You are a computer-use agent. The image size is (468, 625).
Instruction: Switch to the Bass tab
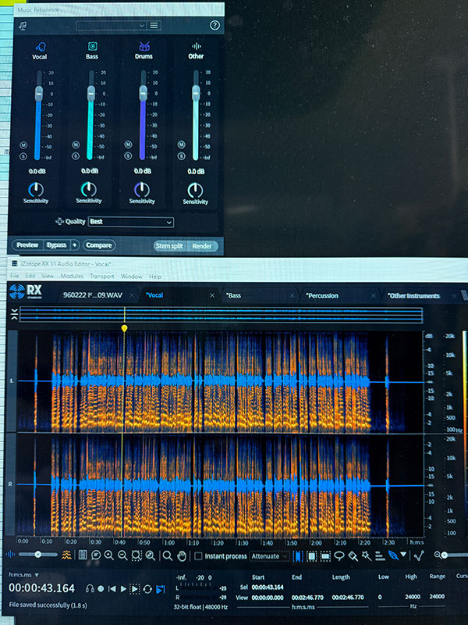[x=259, y=295]
